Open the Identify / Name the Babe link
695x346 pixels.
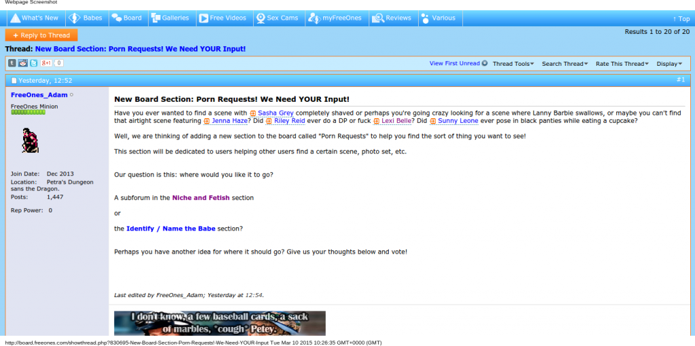pyautogui.click(x=170, y=229)
